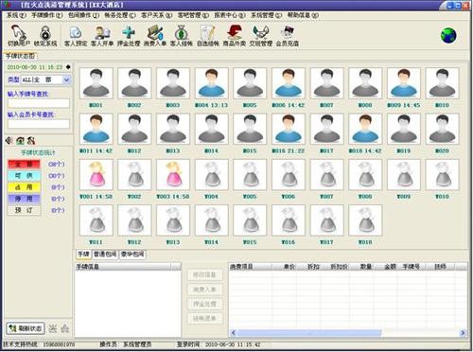This screenshot has height=352, width=473.
Task: Click the white 预订 status swatch
Action: coord(24,210)
